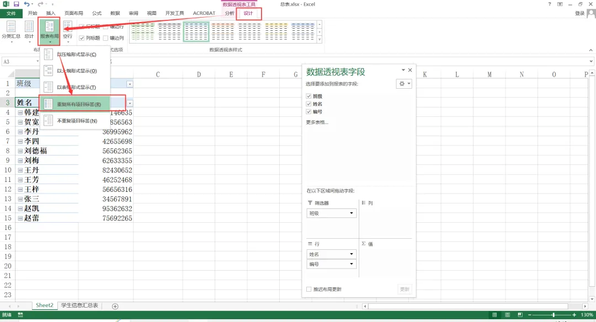
Task: Click the Redo arrow icon
Action: (40, 4)
